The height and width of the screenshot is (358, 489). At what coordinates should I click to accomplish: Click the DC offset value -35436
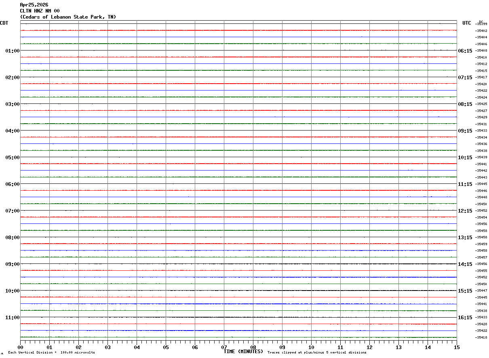tap(481, 144)
